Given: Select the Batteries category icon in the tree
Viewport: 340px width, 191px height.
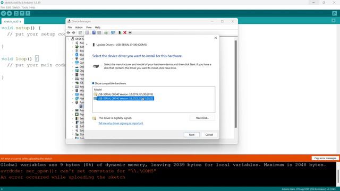Looking at the screenshot, I should point(76,47).
